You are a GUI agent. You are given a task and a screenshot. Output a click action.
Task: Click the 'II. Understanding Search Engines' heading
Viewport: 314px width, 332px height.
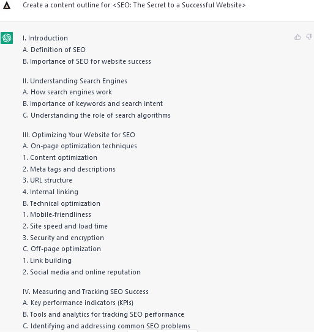pos(75,81)
